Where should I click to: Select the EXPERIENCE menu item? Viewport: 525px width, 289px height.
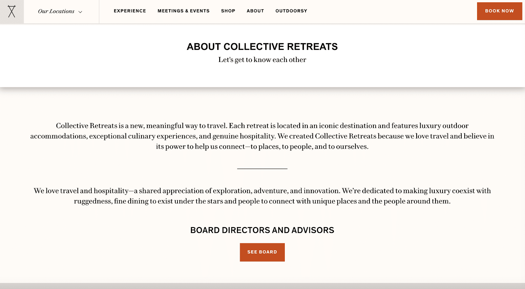130,11
